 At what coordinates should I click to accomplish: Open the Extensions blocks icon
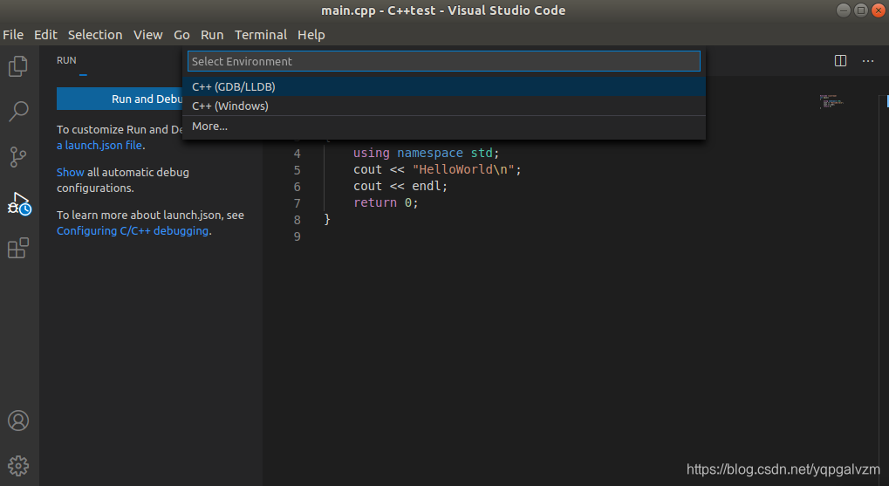point(18,249)
